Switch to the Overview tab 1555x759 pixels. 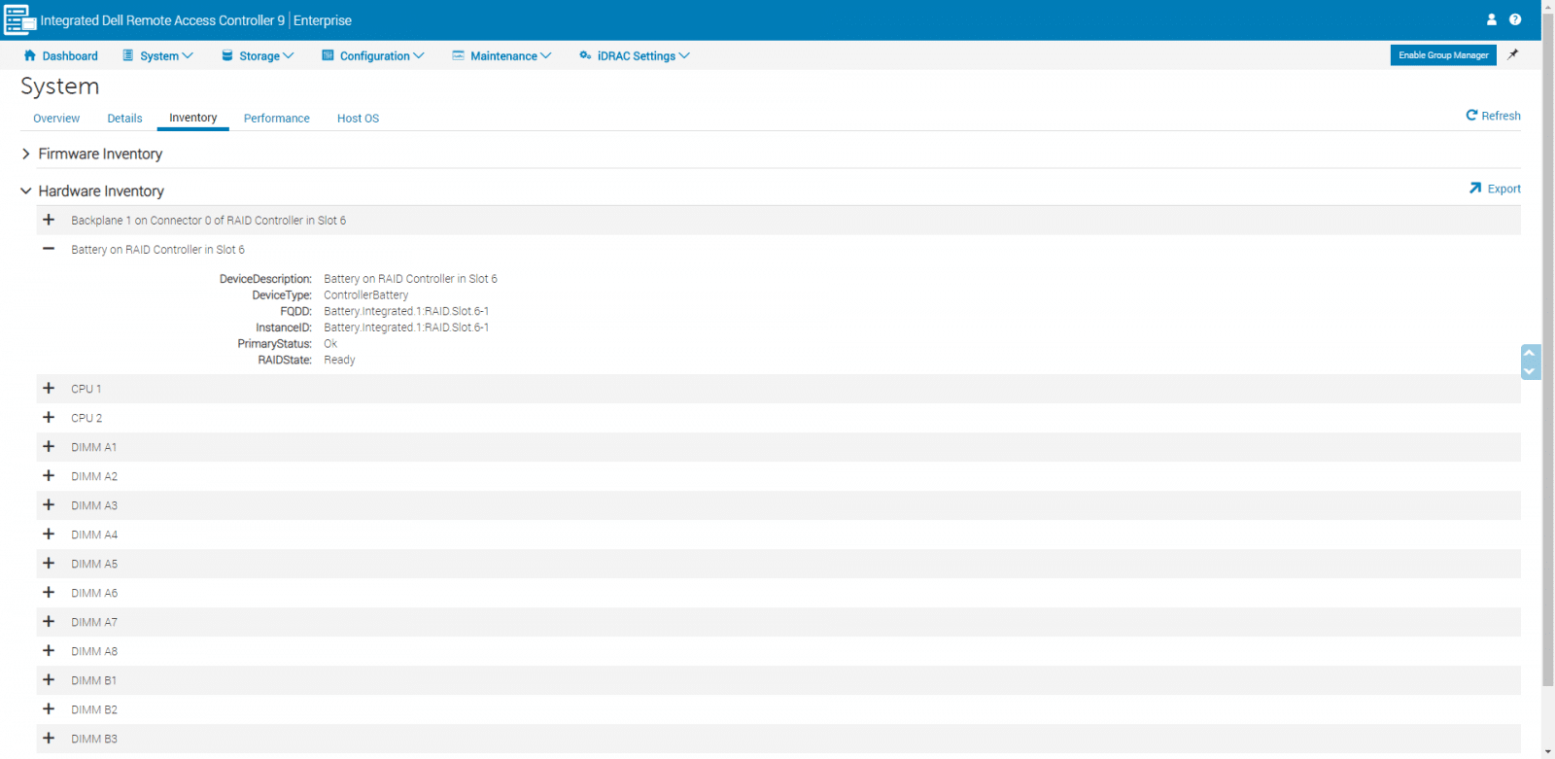pyautogui.click(x=56, y=119)
